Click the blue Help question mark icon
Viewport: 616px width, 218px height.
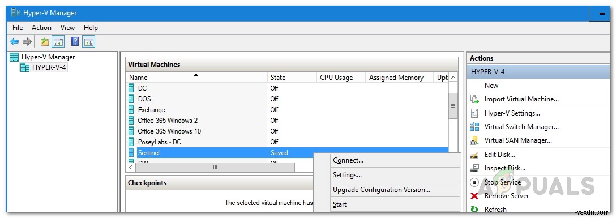tap(75, 41)
